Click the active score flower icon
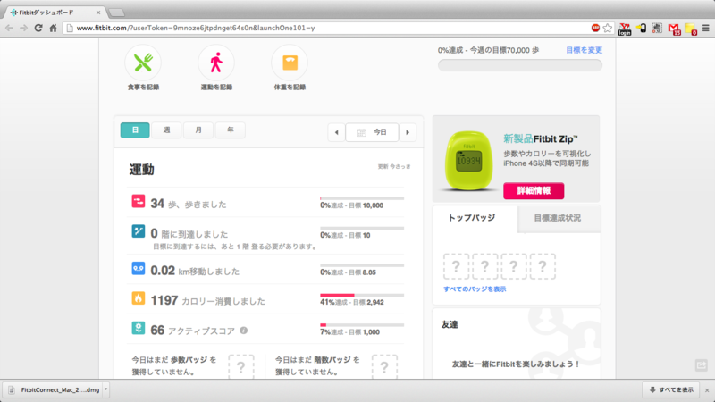 pyautogui.click(x=139, y=328)
